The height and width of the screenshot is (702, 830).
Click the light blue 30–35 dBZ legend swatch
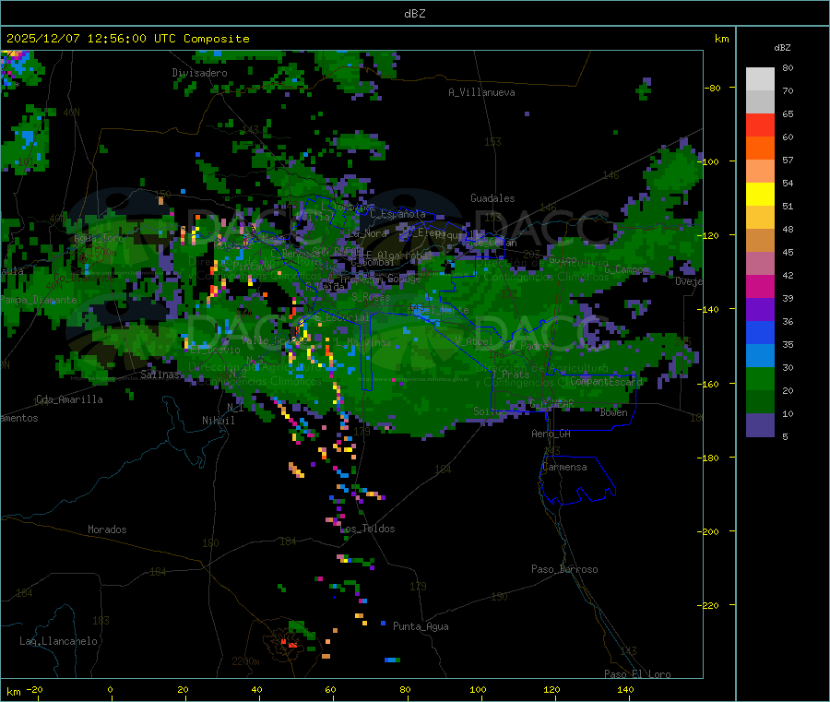click(x=760, y=356)
